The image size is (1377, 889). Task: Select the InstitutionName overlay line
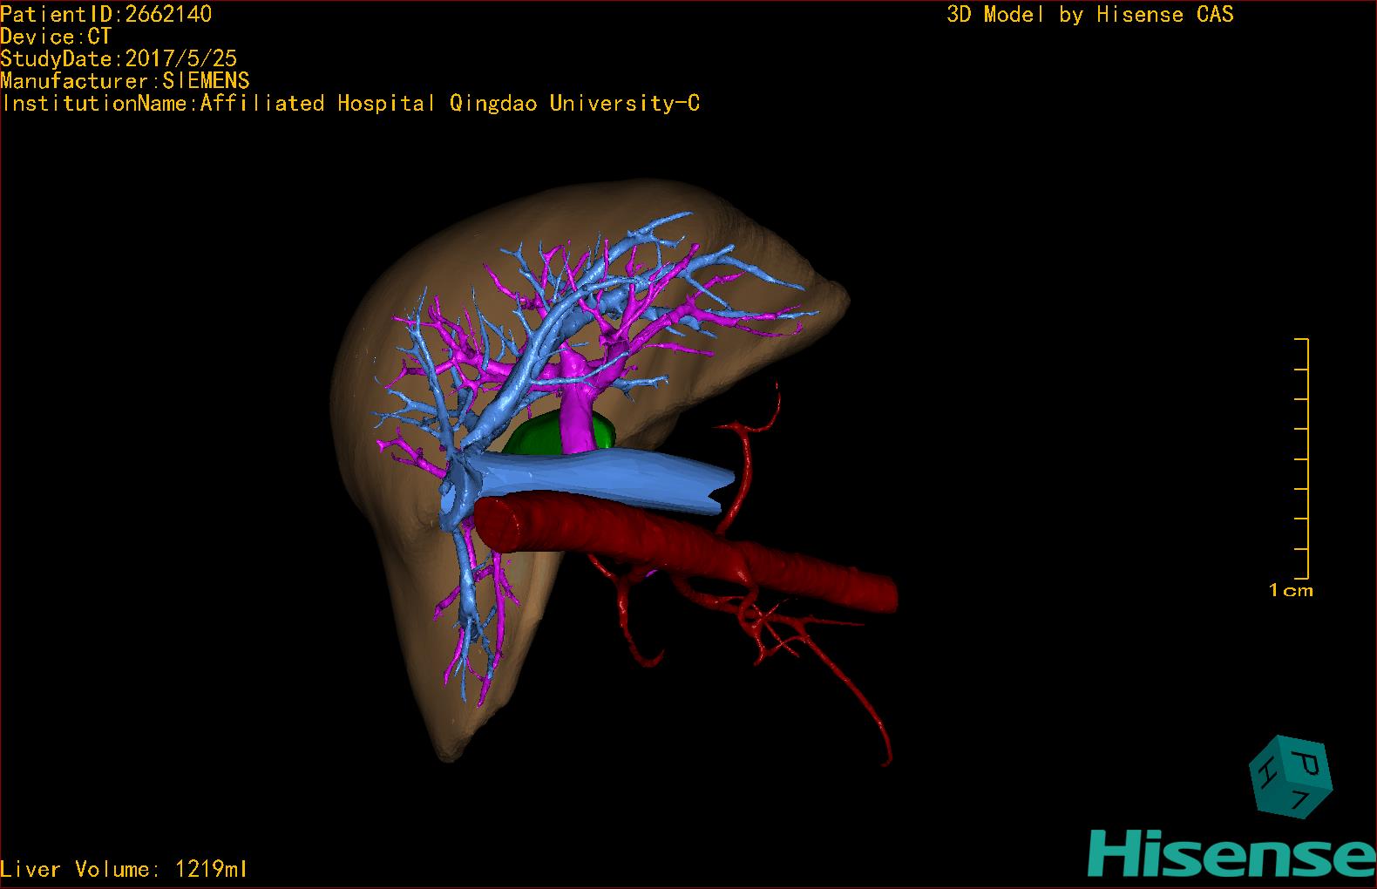coord(350,104)
